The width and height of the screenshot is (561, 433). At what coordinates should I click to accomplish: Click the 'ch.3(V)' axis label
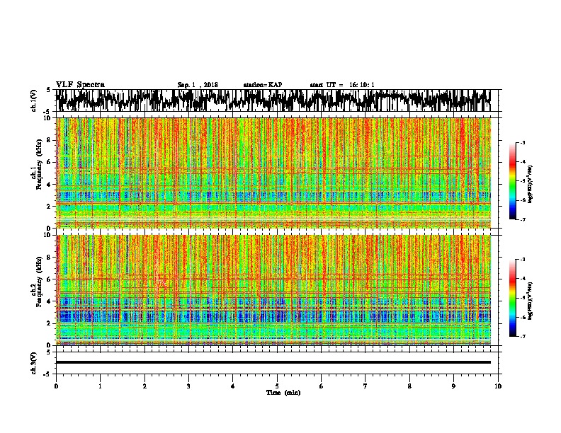pos(34,363)
